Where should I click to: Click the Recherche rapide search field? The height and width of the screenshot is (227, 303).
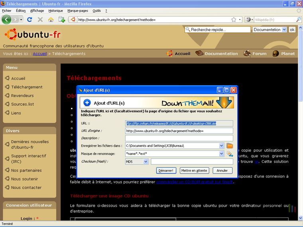(218, 29)
